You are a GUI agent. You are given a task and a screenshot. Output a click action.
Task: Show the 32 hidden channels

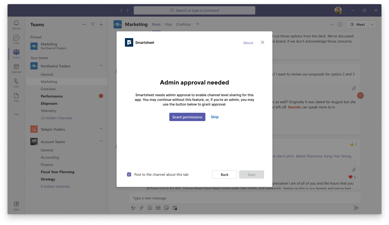[x=56, y=118]
